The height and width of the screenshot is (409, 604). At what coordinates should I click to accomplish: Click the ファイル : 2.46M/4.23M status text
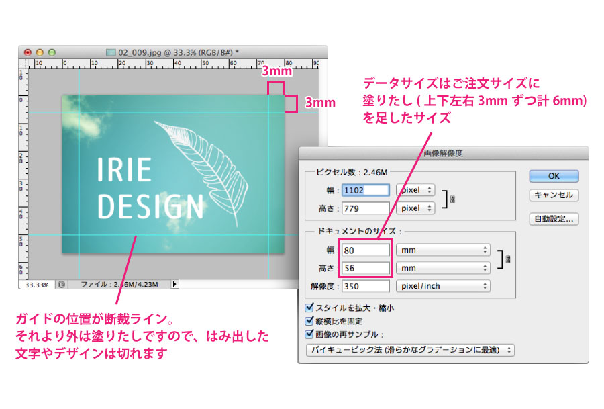tap(119, 285)
